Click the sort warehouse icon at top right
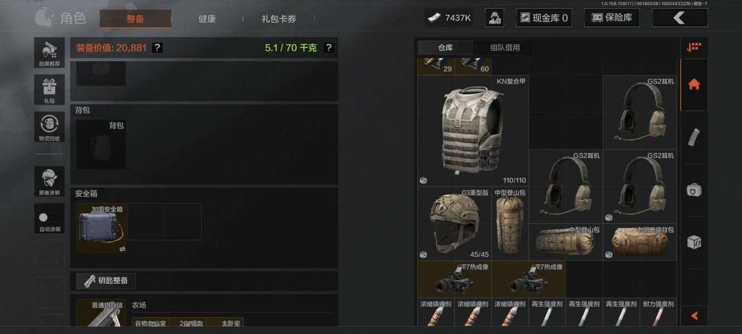742x334 pixels. (694, 47)
